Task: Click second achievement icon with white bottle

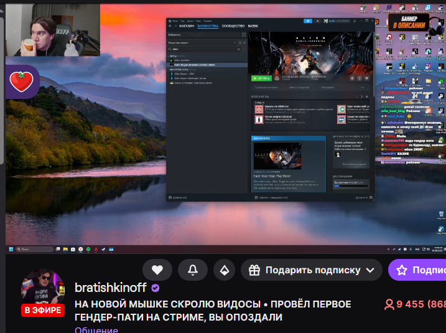Action: (x=259, y=120)
